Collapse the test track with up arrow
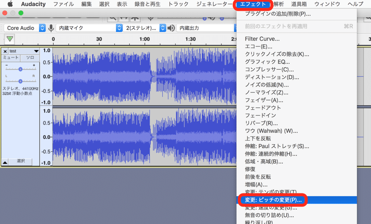The height and width of the screenshot is (224, 371). [5, 162]
